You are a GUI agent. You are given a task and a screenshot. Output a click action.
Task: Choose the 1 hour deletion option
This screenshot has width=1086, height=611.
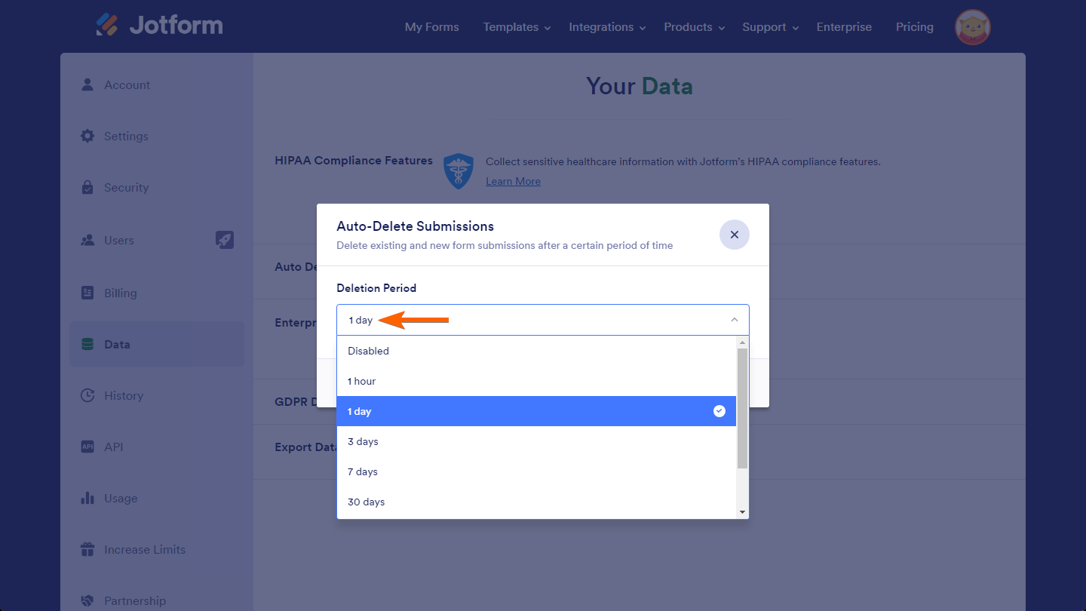pyautogui.click(x=362, y=381)
